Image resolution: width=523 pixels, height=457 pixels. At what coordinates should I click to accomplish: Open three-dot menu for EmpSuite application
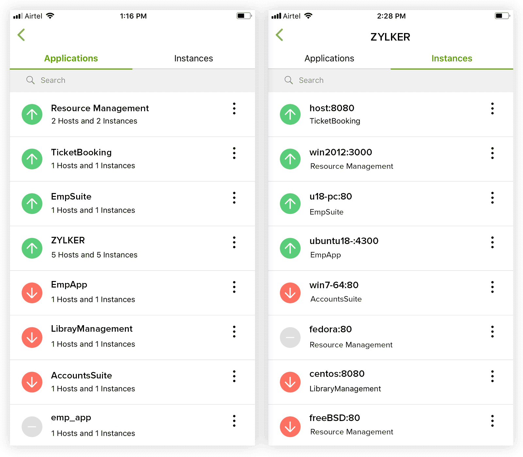pos(234,198)
